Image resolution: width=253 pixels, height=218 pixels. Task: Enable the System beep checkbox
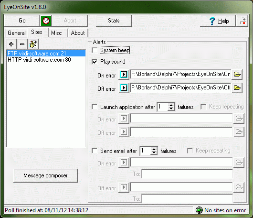[x=95, y=50]
